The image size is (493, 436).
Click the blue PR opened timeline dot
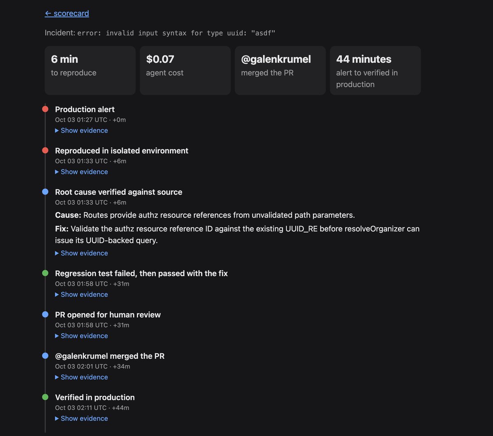(x=45, y=314)
